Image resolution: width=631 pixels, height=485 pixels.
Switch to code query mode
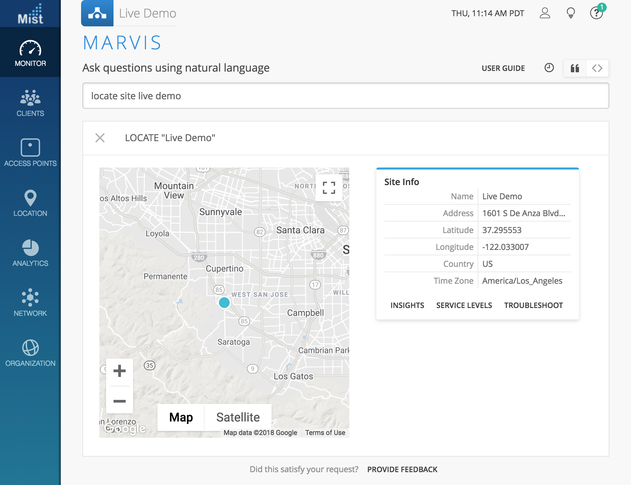click(597, 68)
